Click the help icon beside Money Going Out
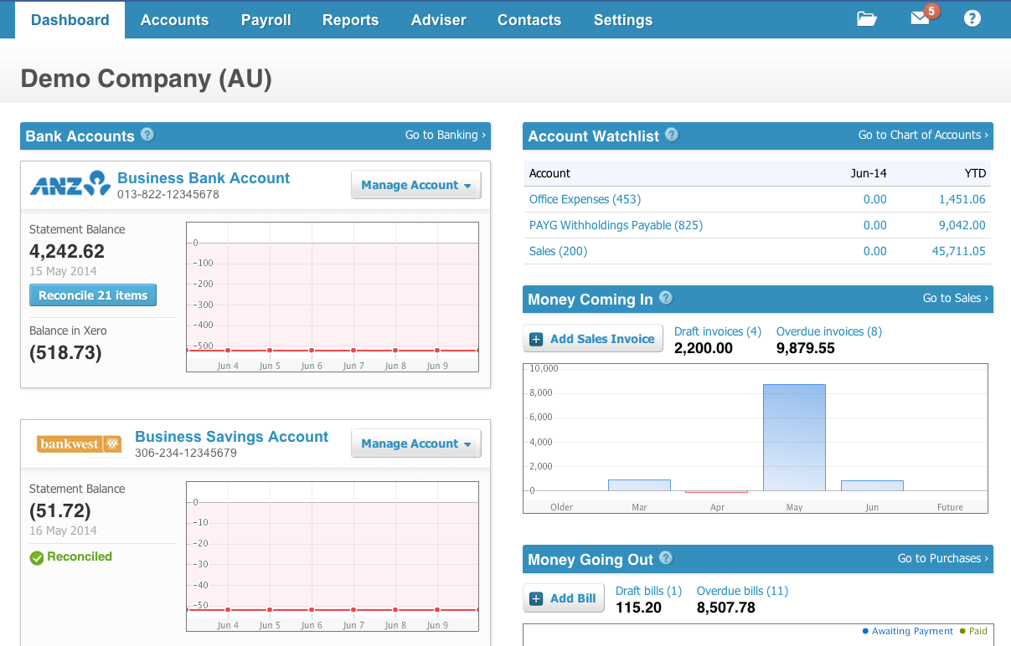Screen dimensions: 1011x646 click(x=665, y=559)
